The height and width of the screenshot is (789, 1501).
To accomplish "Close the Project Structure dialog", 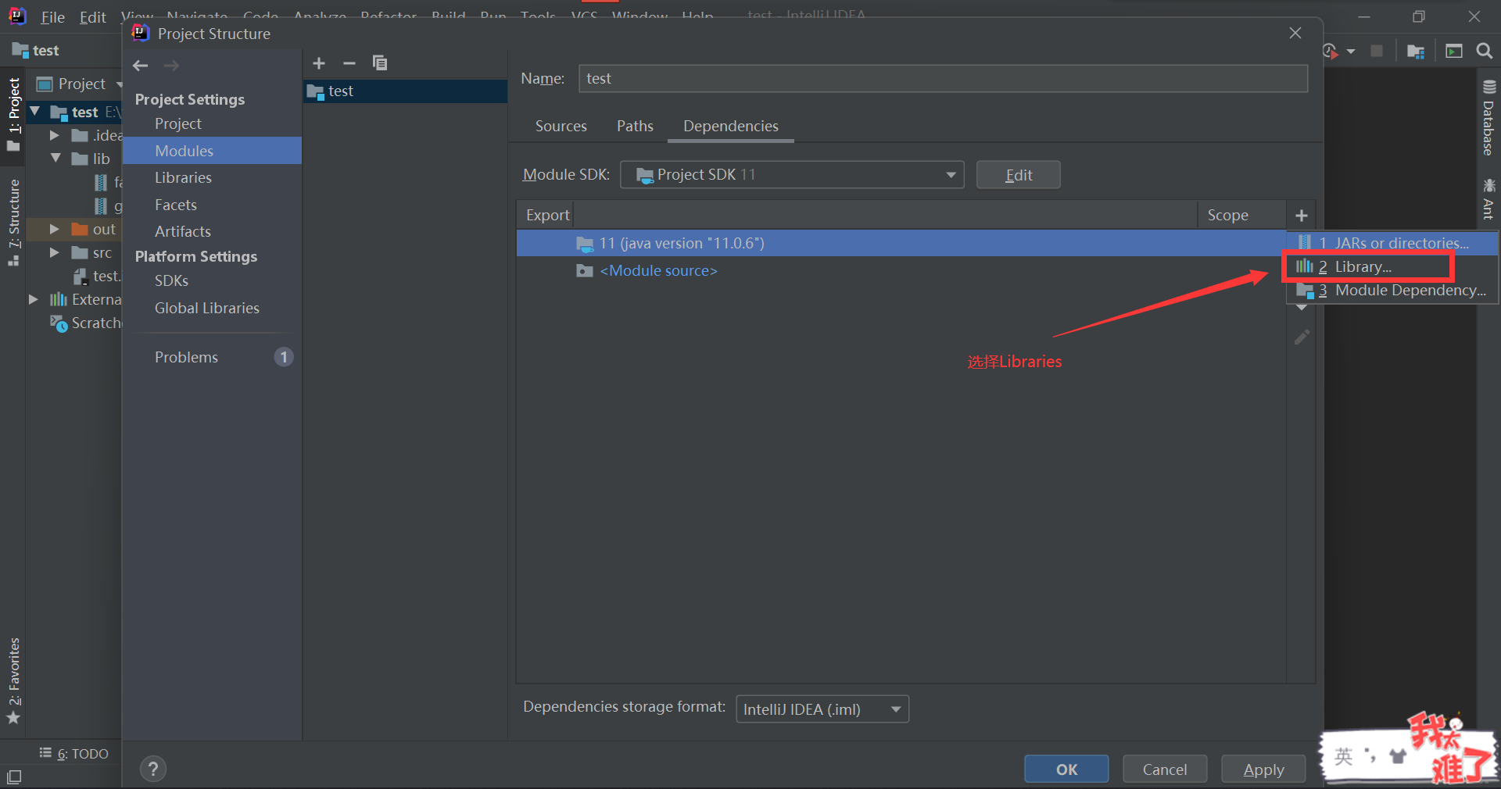I will pyautogui.click(x=1295, y=33).
